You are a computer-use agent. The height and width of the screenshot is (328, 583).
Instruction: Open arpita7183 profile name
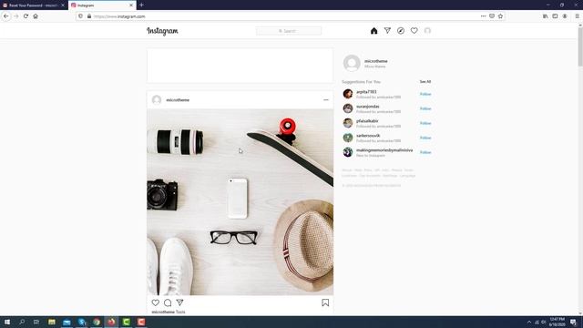pyautogui.click(x=366, y=92)
